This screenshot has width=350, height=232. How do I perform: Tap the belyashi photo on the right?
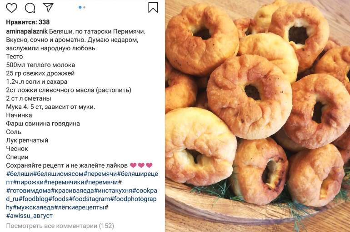click(258, 116)
